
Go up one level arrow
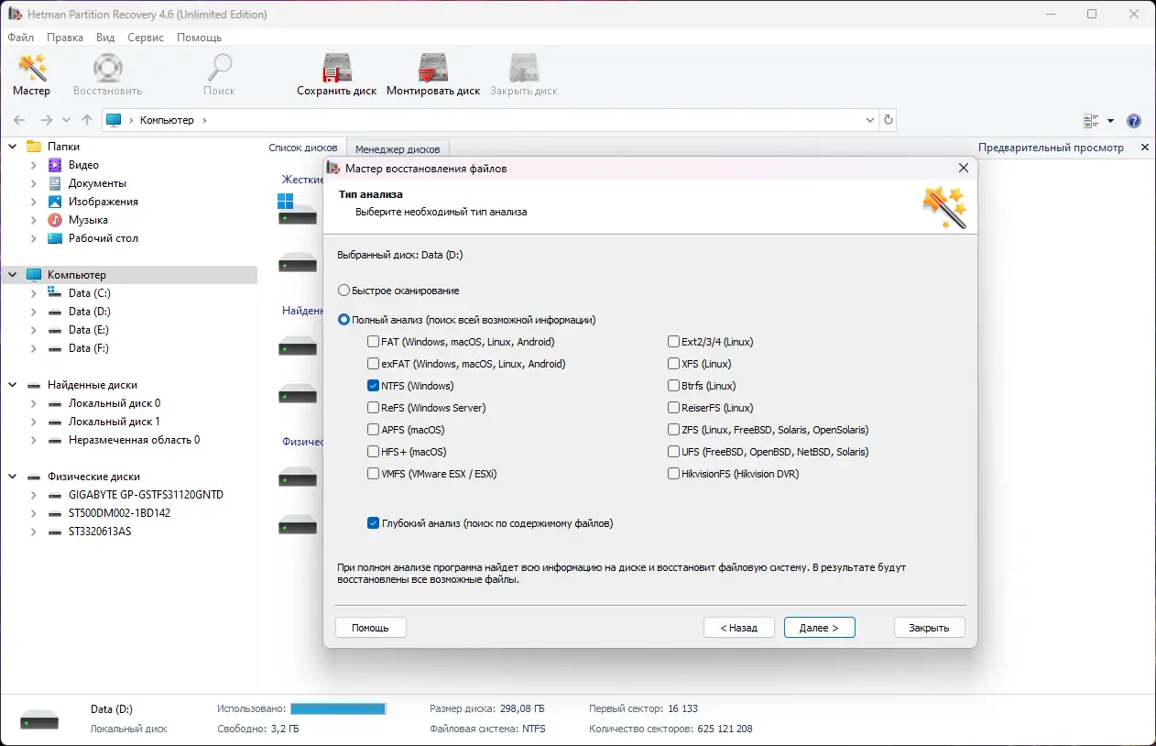click(x=87, y=120)
